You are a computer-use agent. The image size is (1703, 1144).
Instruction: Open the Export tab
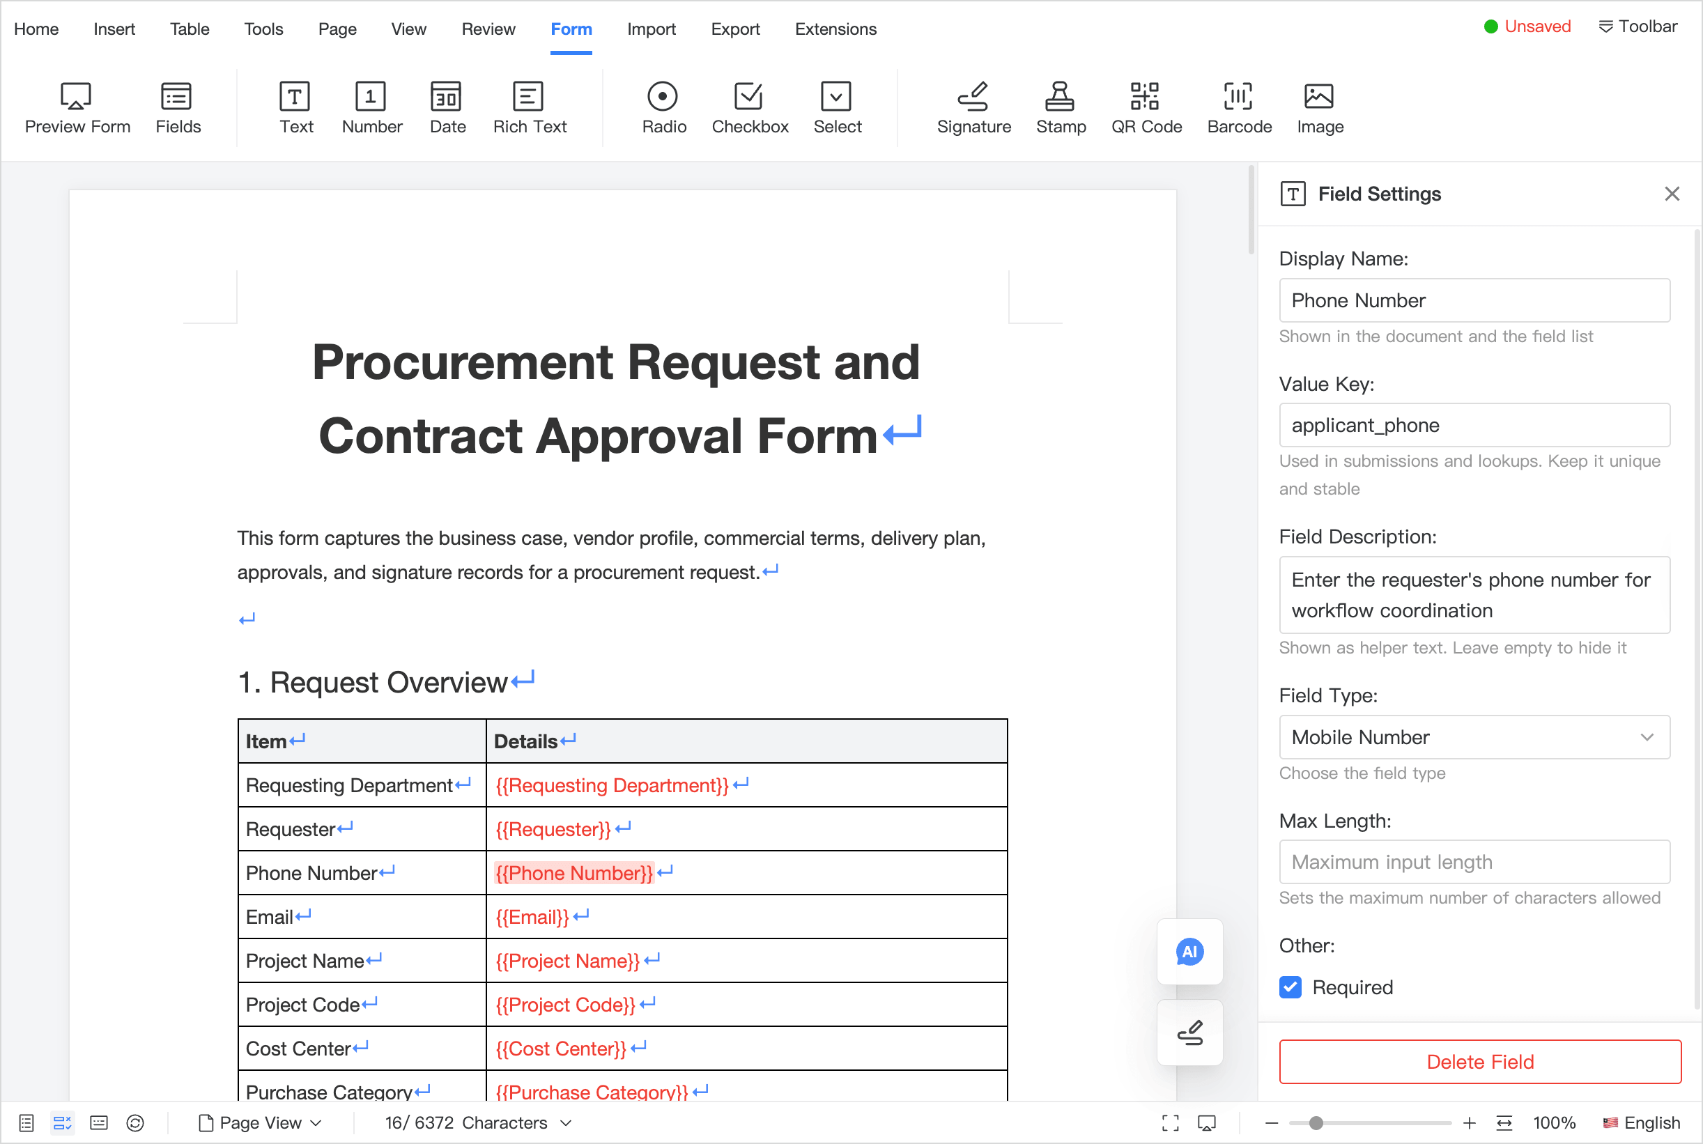[x=734, y=29]
